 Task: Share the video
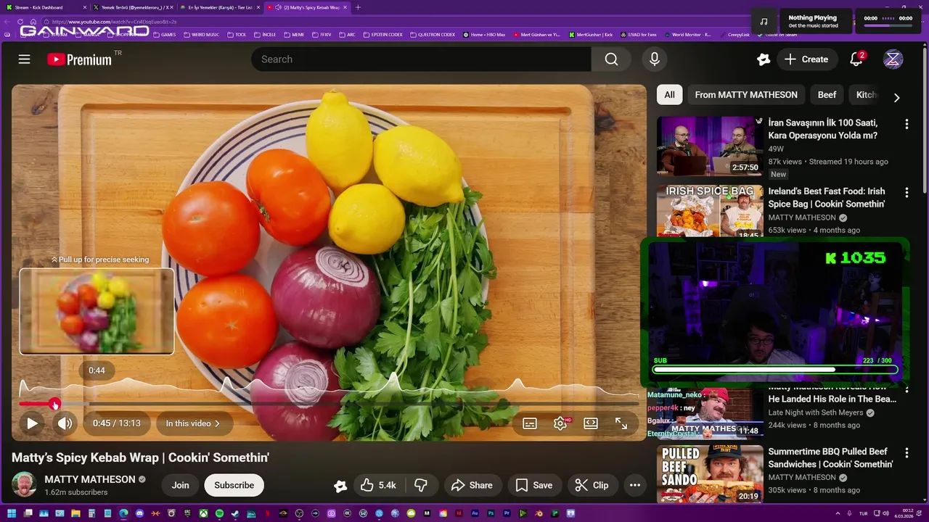472,486
